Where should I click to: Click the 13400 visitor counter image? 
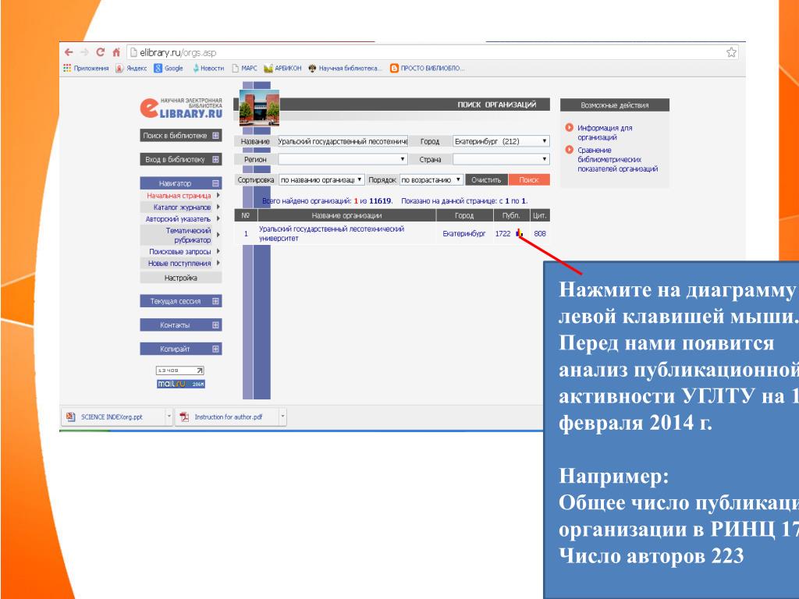[180, 370]
